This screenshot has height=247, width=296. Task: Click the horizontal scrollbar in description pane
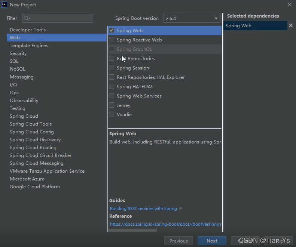[x=132, y=230]
